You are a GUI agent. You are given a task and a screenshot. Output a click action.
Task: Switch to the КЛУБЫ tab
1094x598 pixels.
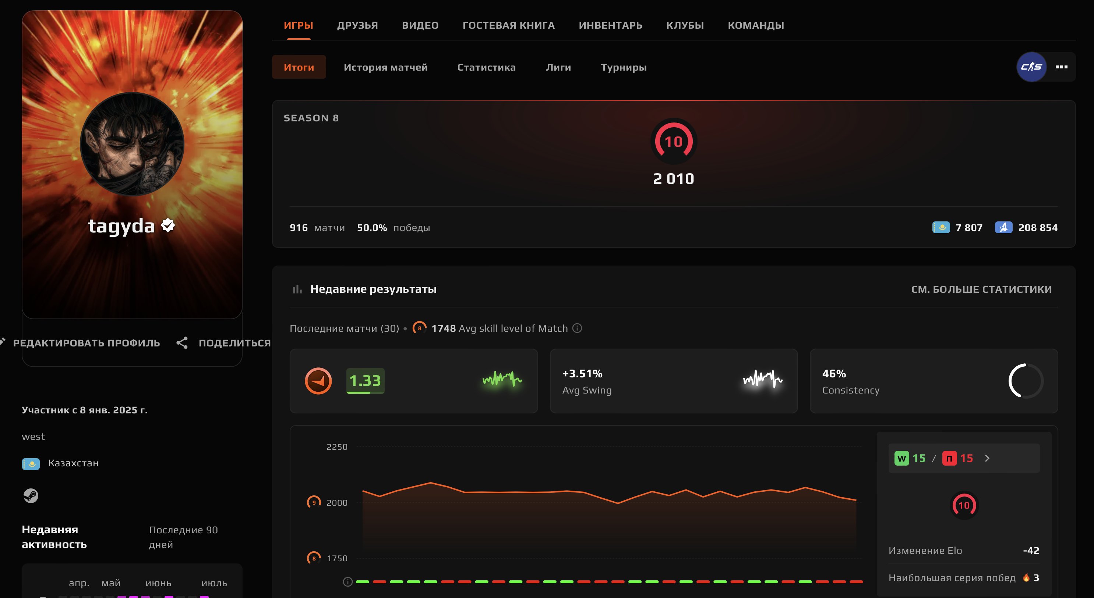685,25
